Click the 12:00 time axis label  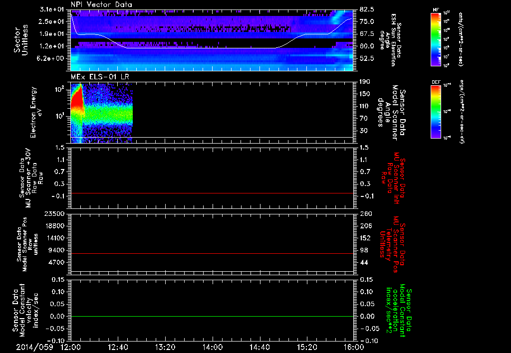[71, 347]
